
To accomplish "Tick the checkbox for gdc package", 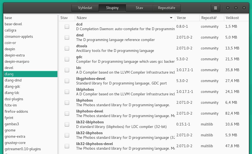I will pos(67,59).
